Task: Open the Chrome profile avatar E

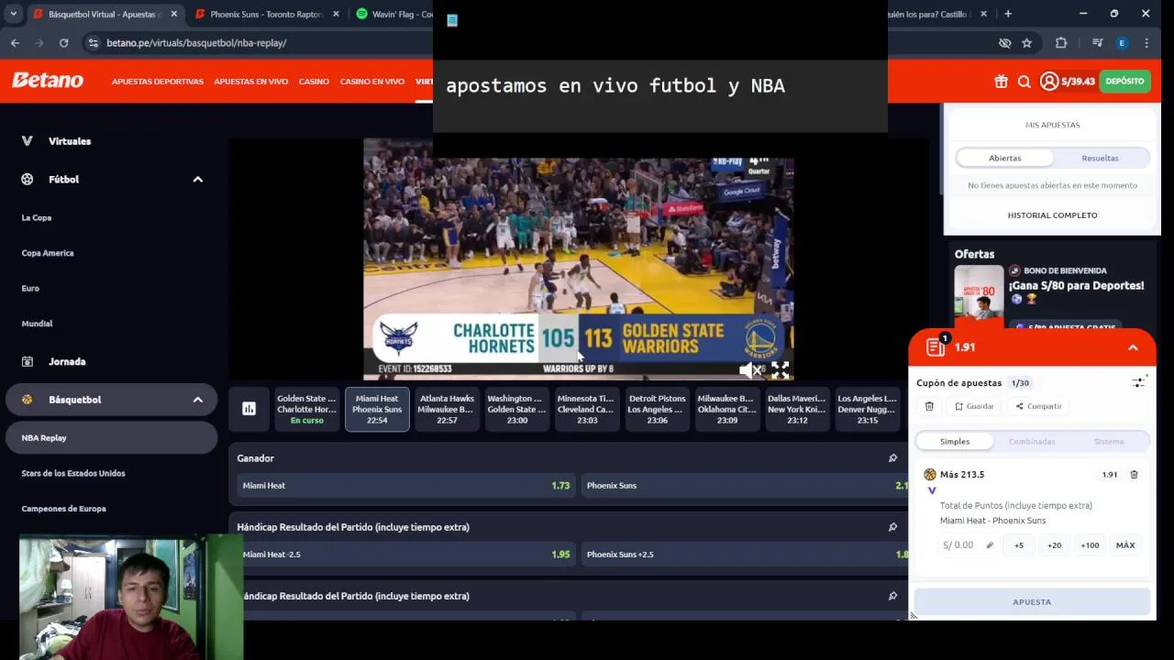Action: pos(1122,43)
